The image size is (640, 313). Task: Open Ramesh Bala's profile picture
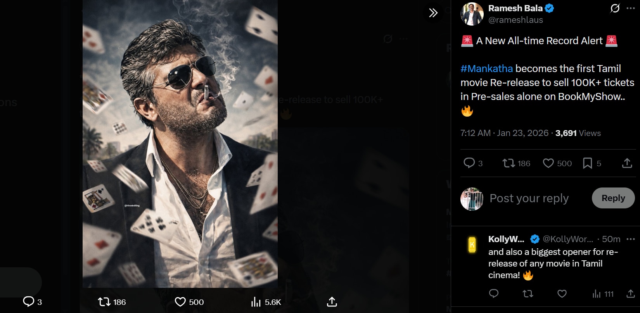472,14
